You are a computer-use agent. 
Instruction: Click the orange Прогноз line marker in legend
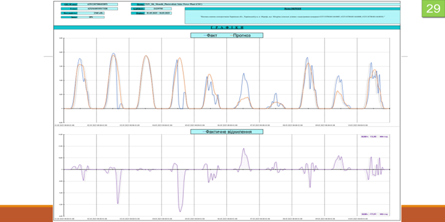(x=231, y=35)
